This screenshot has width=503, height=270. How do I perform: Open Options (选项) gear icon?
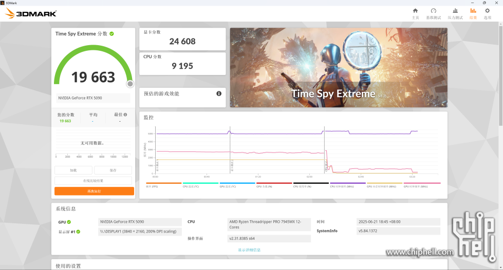(487, 13)
